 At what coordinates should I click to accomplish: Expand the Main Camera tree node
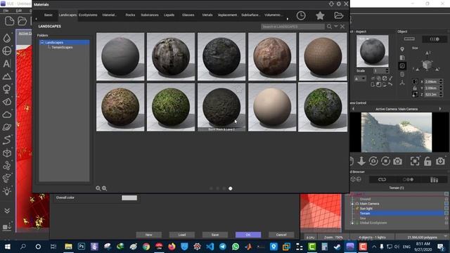pyautogui.click(x=352, y=204)
